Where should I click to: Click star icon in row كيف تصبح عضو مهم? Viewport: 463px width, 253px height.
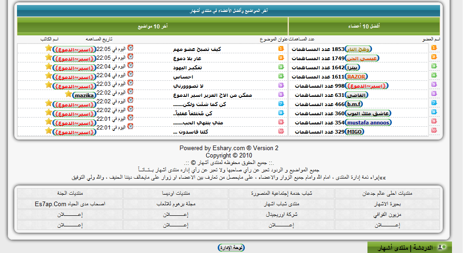coord(49,48)
